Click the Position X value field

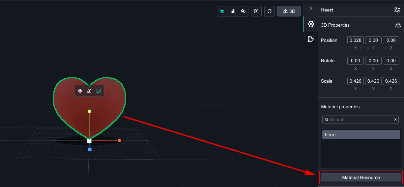pyautogui.click(x=356, y=40)
